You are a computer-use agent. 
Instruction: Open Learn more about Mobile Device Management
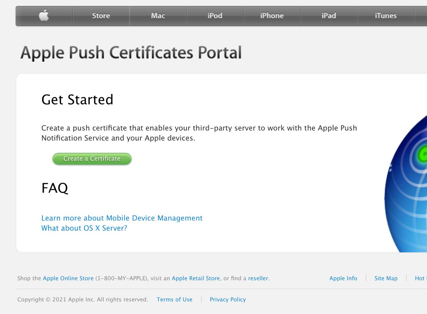click(x=122, y=218)
